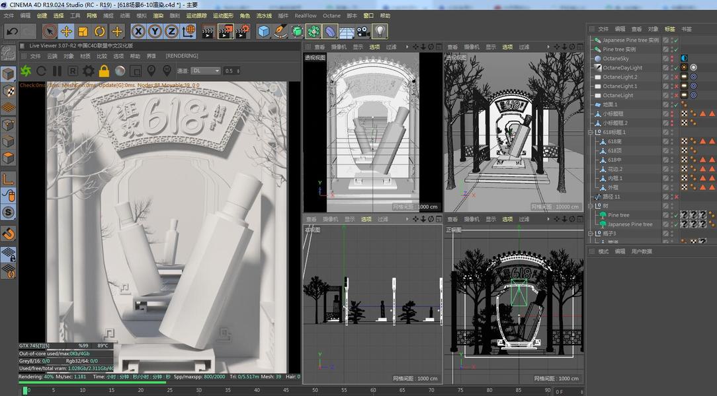
Task: Click the Make Editable sidebar icon
Action: 8,53
